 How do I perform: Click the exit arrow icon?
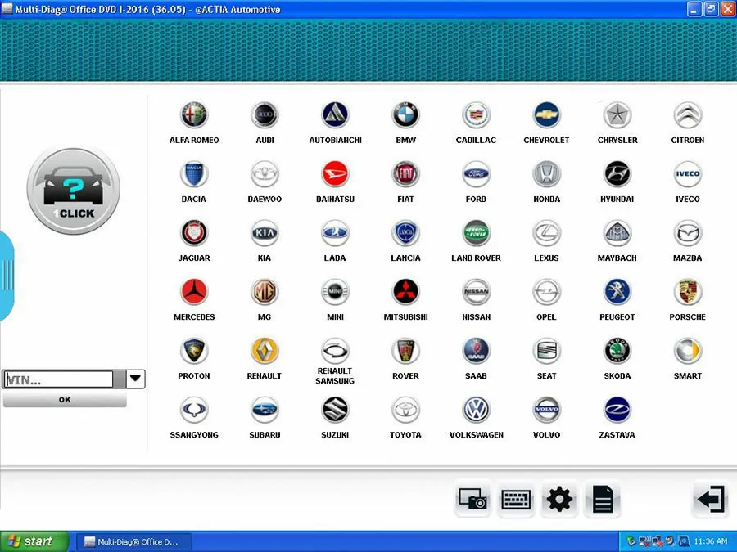[711, 499]
